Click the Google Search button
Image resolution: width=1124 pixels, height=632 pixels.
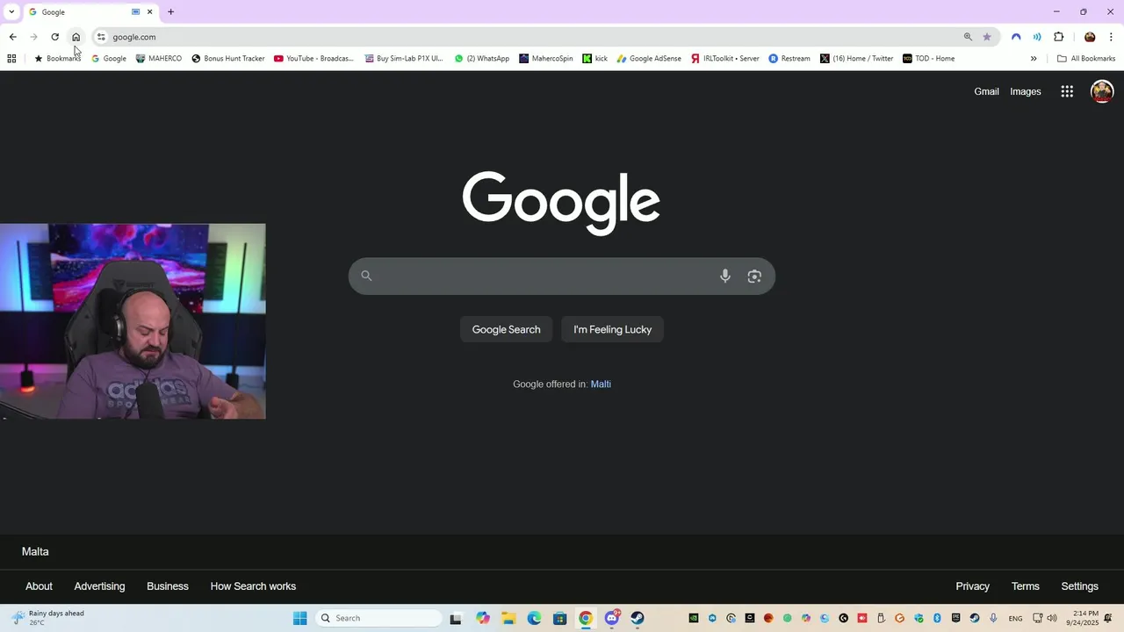pyautogui.click(x=506, y=329)
